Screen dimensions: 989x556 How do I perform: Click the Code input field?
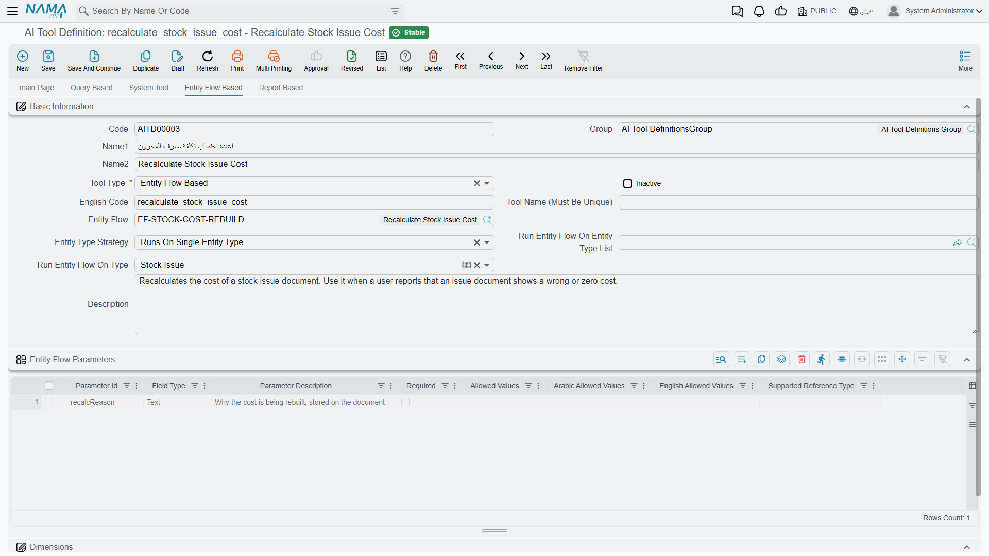(x=314, y=129)
